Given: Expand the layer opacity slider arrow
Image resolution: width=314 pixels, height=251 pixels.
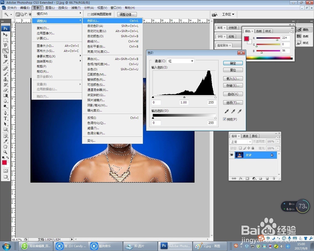Looking at the screenshot, I should pos(278,142).
